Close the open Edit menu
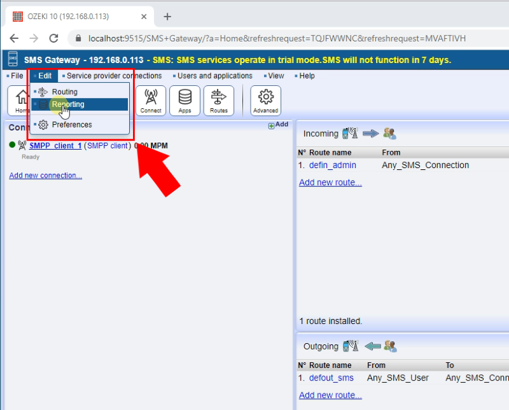Viewport: 509px width, 410px height. [x=43, y=76]
